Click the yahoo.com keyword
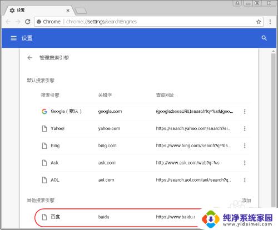The width and height of the screenshot is (278, 230). click(x=109, y=128)
